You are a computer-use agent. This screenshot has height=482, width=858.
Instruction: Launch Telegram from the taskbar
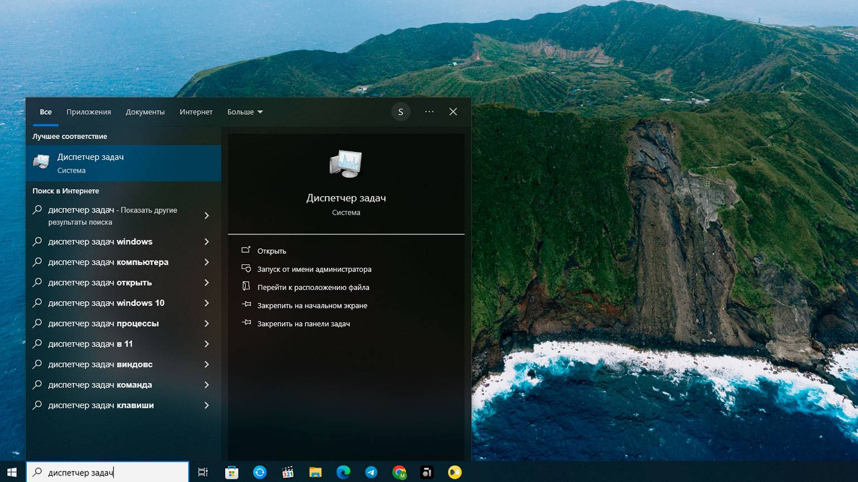[x=371, y=473]
